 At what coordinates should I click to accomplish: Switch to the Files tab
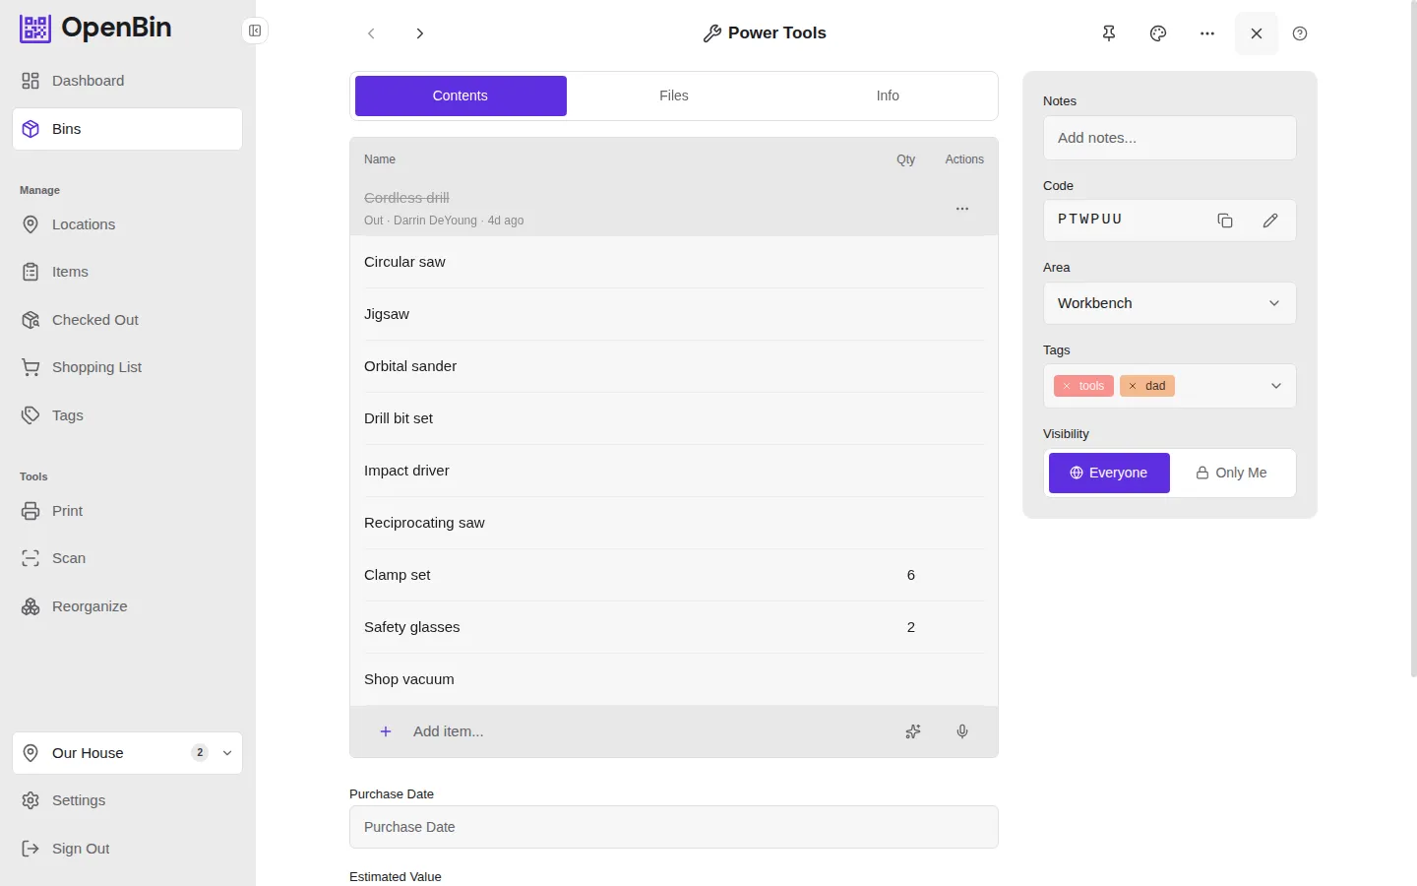coord(674,95)
